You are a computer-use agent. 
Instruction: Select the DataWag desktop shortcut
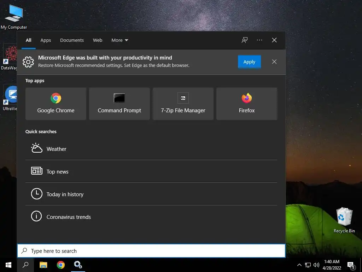pyautogui.click(x=9, y=58)
